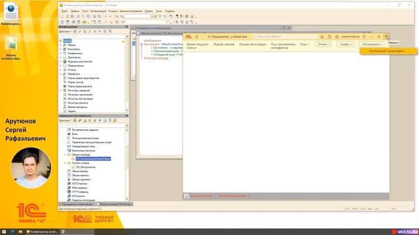Viewport: 419px width, 235px height.
Task: Choose Контрольная сумма файла menu entry
Action: (388, 51)
